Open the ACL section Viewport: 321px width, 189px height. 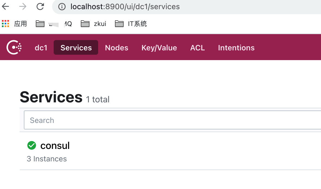pyautogui.click(x=197, y=48)
